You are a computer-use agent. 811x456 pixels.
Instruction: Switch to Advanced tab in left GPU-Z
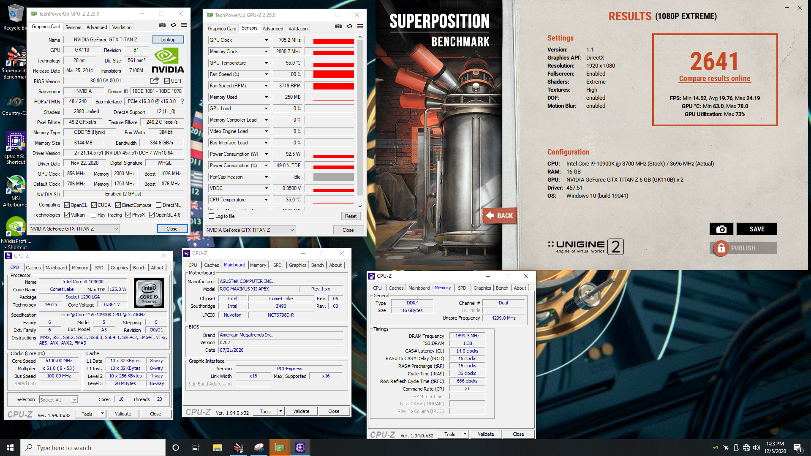(x=97, y=27)
